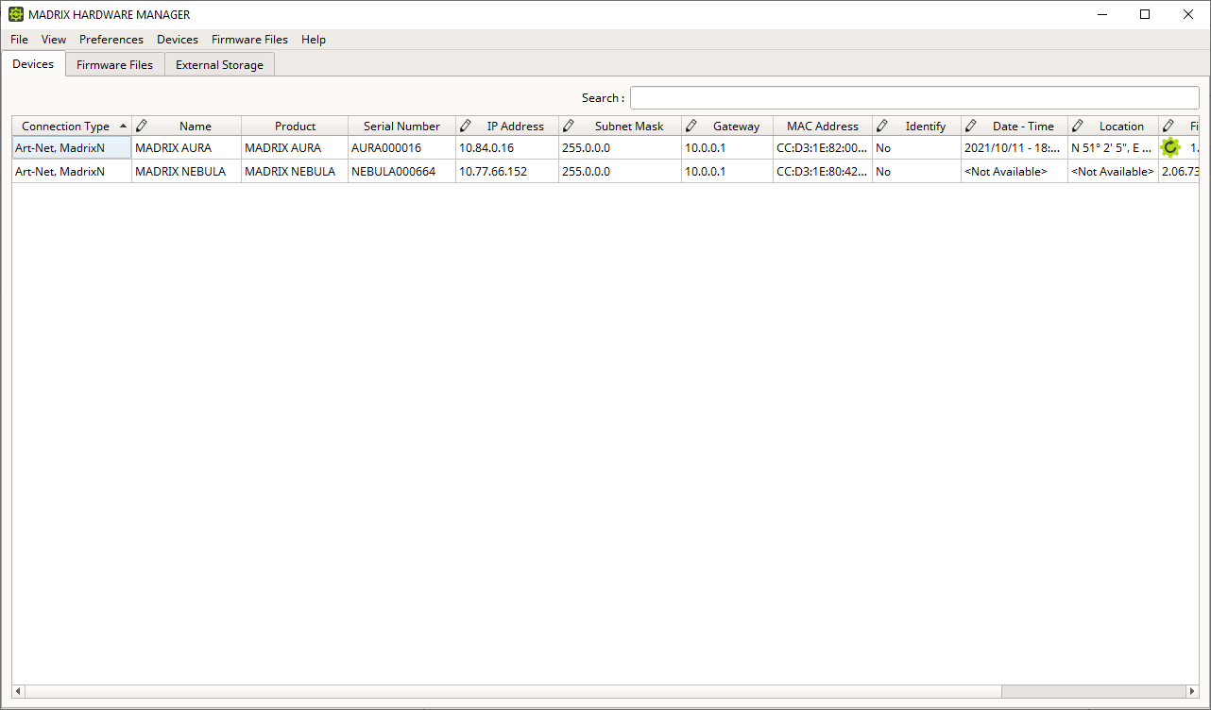Screen dimensions: 1211x710
Task: Click the scrollbar left arrow
Action: (x=18, y=691)
